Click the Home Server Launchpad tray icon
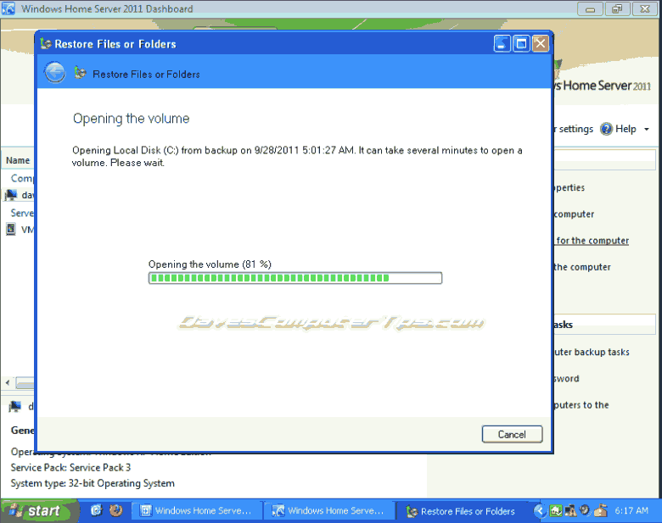This screenshot has height=523, width=662. click(x=556, y=511)
